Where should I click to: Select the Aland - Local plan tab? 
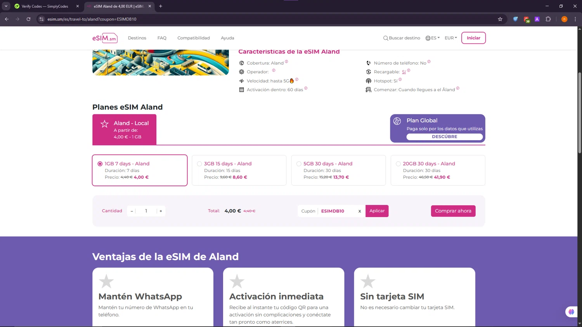[x=124, y=129]
